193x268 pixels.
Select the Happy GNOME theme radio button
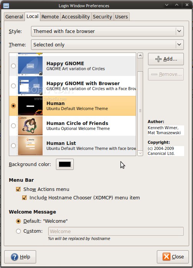[13, 66]
